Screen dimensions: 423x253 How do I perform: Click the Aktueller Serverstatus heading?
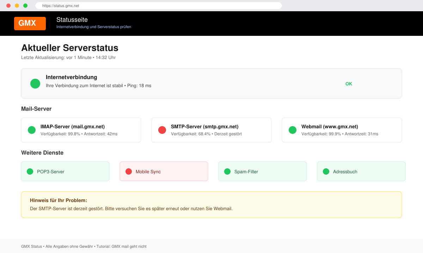click(x=70, y=48)
